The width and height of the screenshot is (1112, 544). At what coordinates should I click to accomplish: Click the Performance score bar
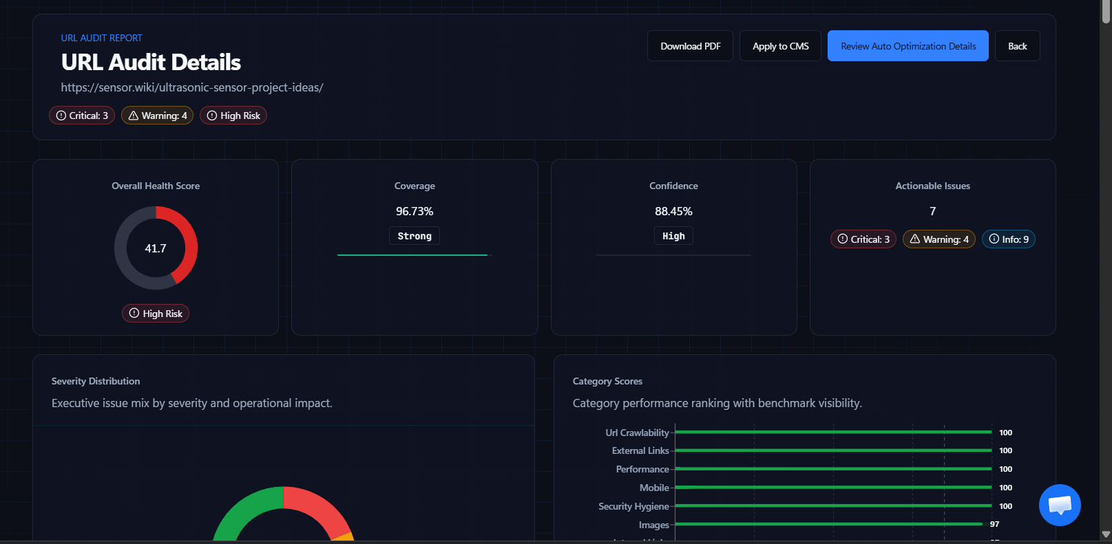pos(833,469)
